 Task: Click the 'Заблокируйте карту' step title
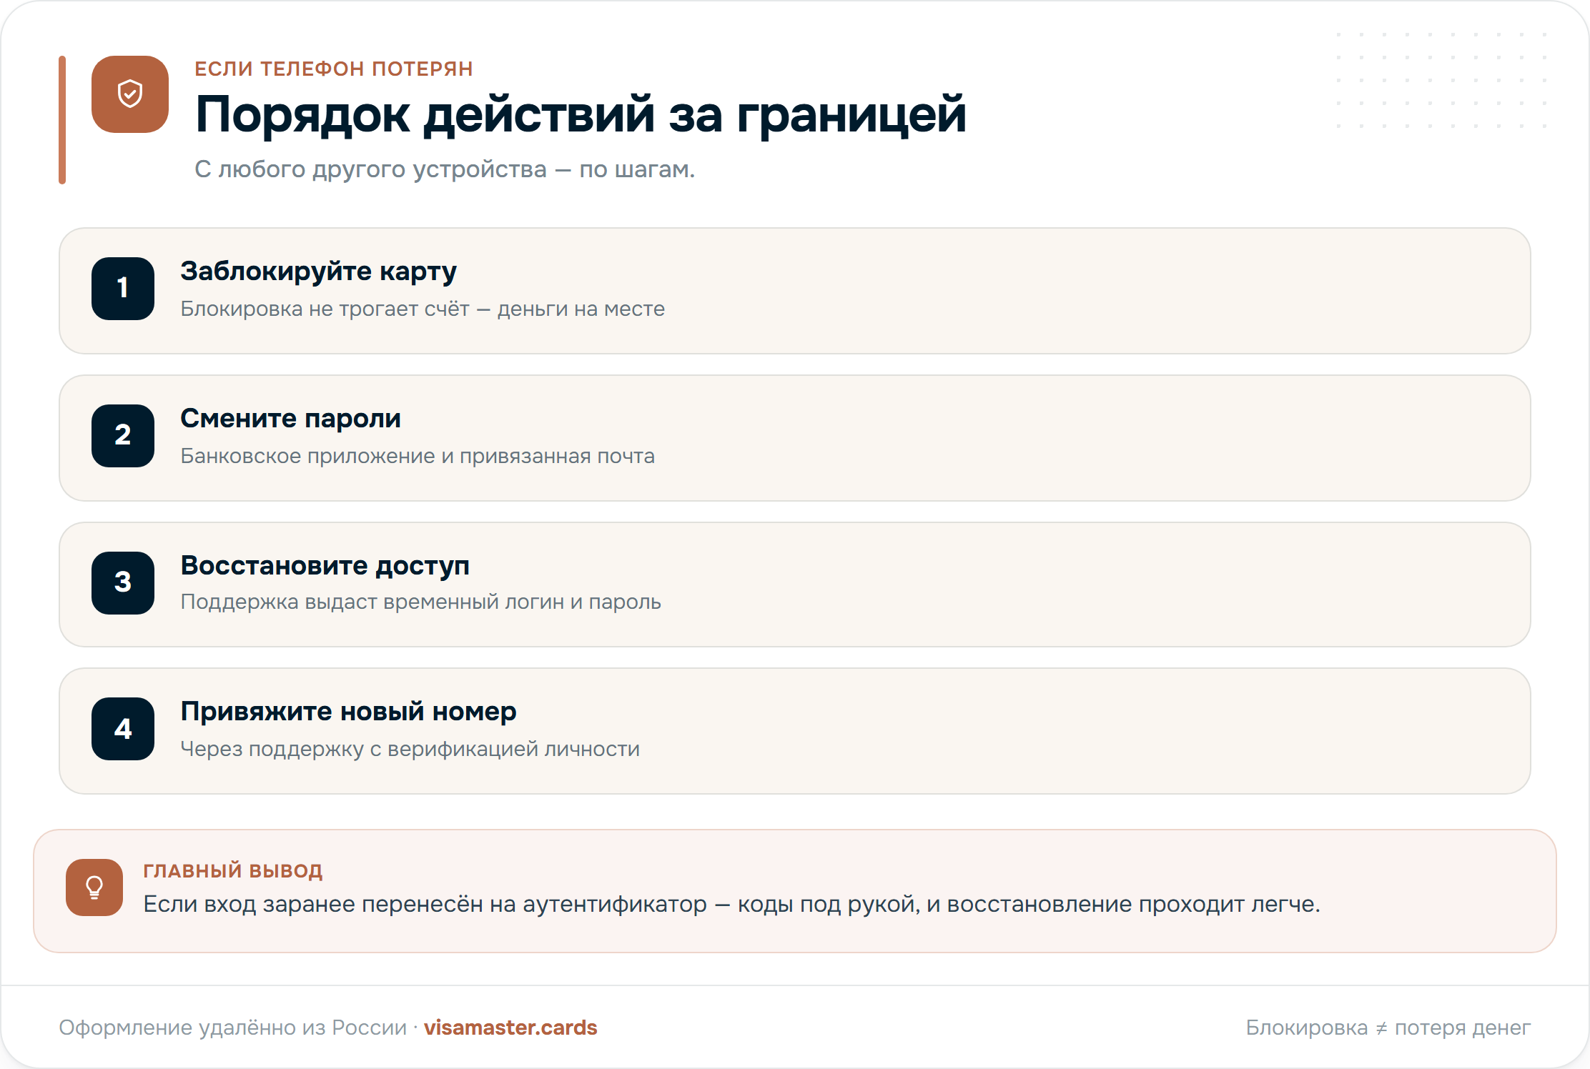[318, 272]
